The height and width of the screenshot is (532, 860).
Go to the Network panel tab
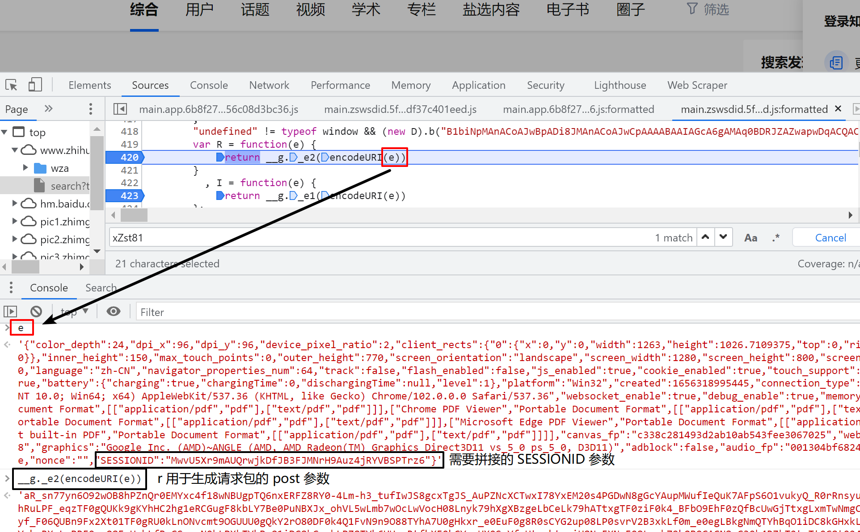(x=269, y=85)
